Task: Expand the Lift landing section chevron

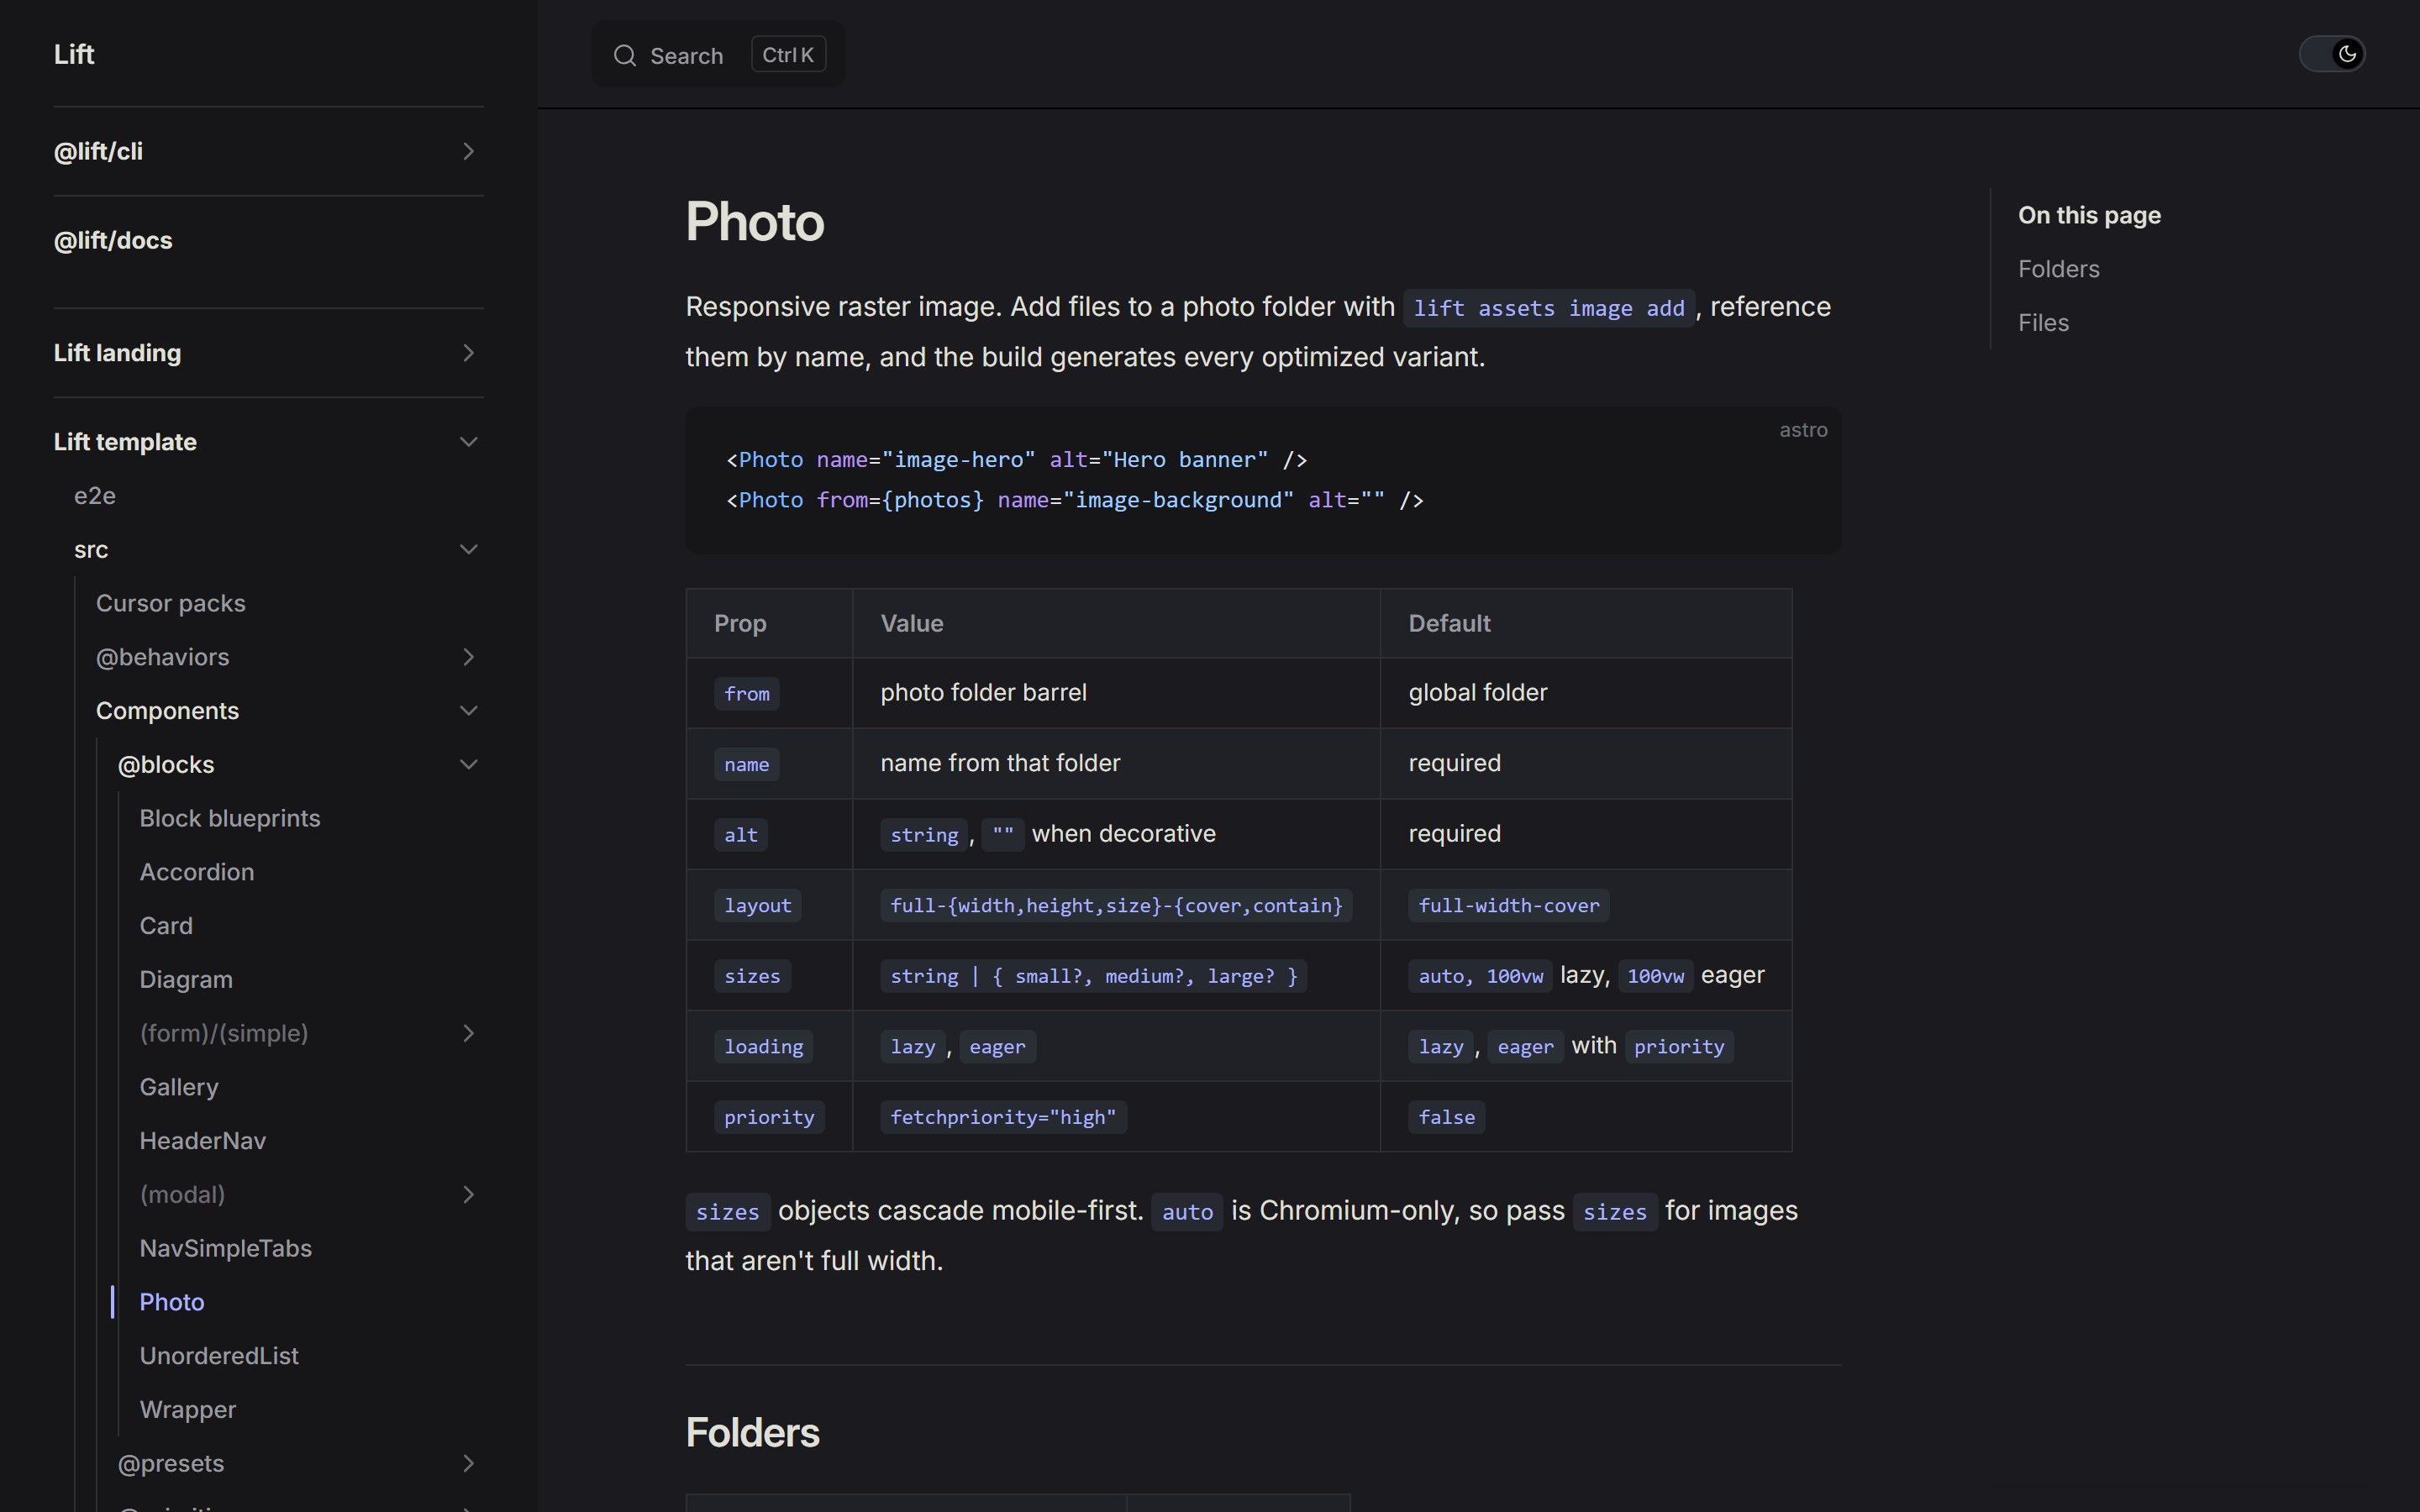Action: click(468, 353)
